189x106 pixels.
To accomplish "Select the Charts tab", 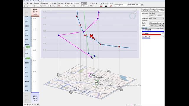I will pyautogui.click(x=162, y=11).
